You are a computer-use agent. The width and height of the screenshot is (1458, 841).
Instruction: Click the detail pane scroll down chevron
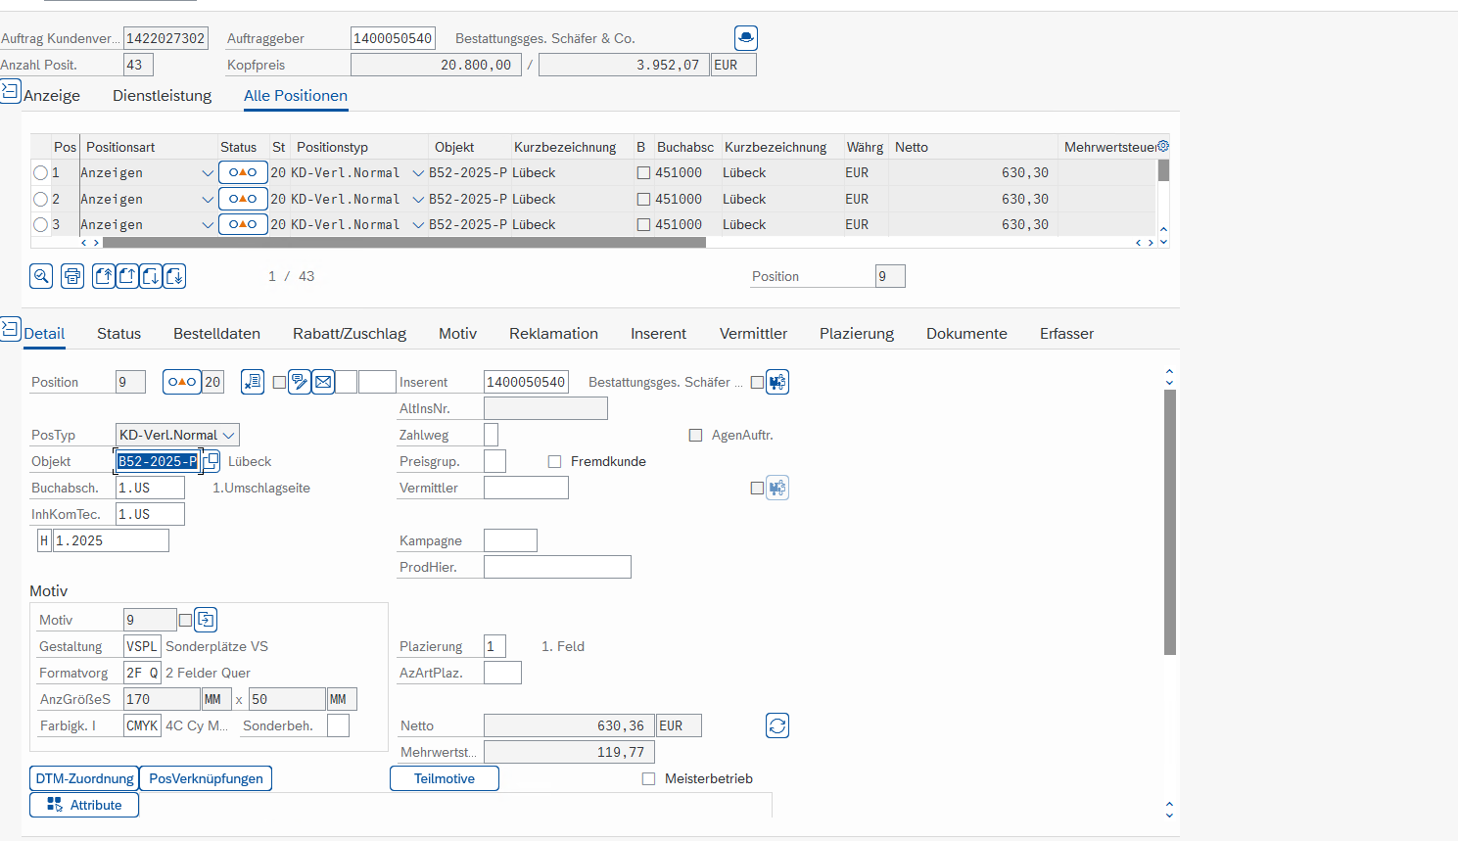click(1169, 814)
